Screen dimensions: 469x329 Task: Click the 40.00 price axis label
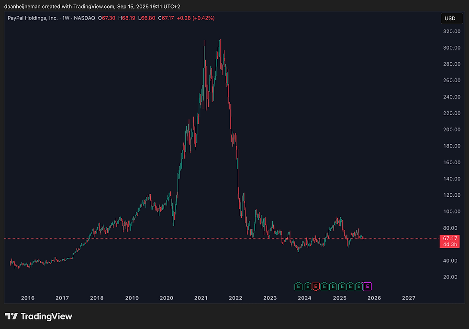pyautogui.click(x=450, y=261)
